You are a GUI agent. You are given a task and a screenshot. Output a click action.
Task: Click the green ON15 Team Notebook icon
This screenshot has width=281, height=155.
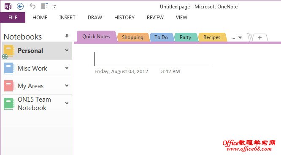coord(9,104)
